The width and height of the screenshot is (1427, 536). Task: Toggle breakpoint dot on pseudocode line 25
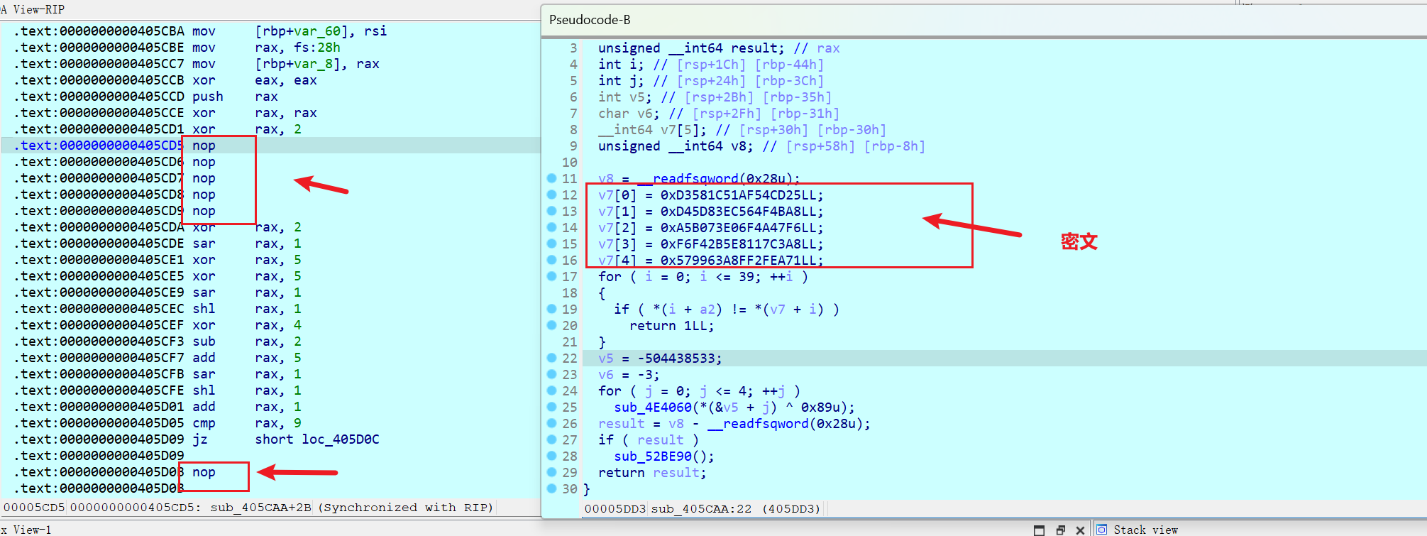551,407
